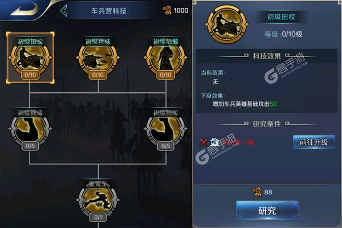Select the 初级铸铁 technology node
The image size is (342, 228).
click(x=98, y=58)
